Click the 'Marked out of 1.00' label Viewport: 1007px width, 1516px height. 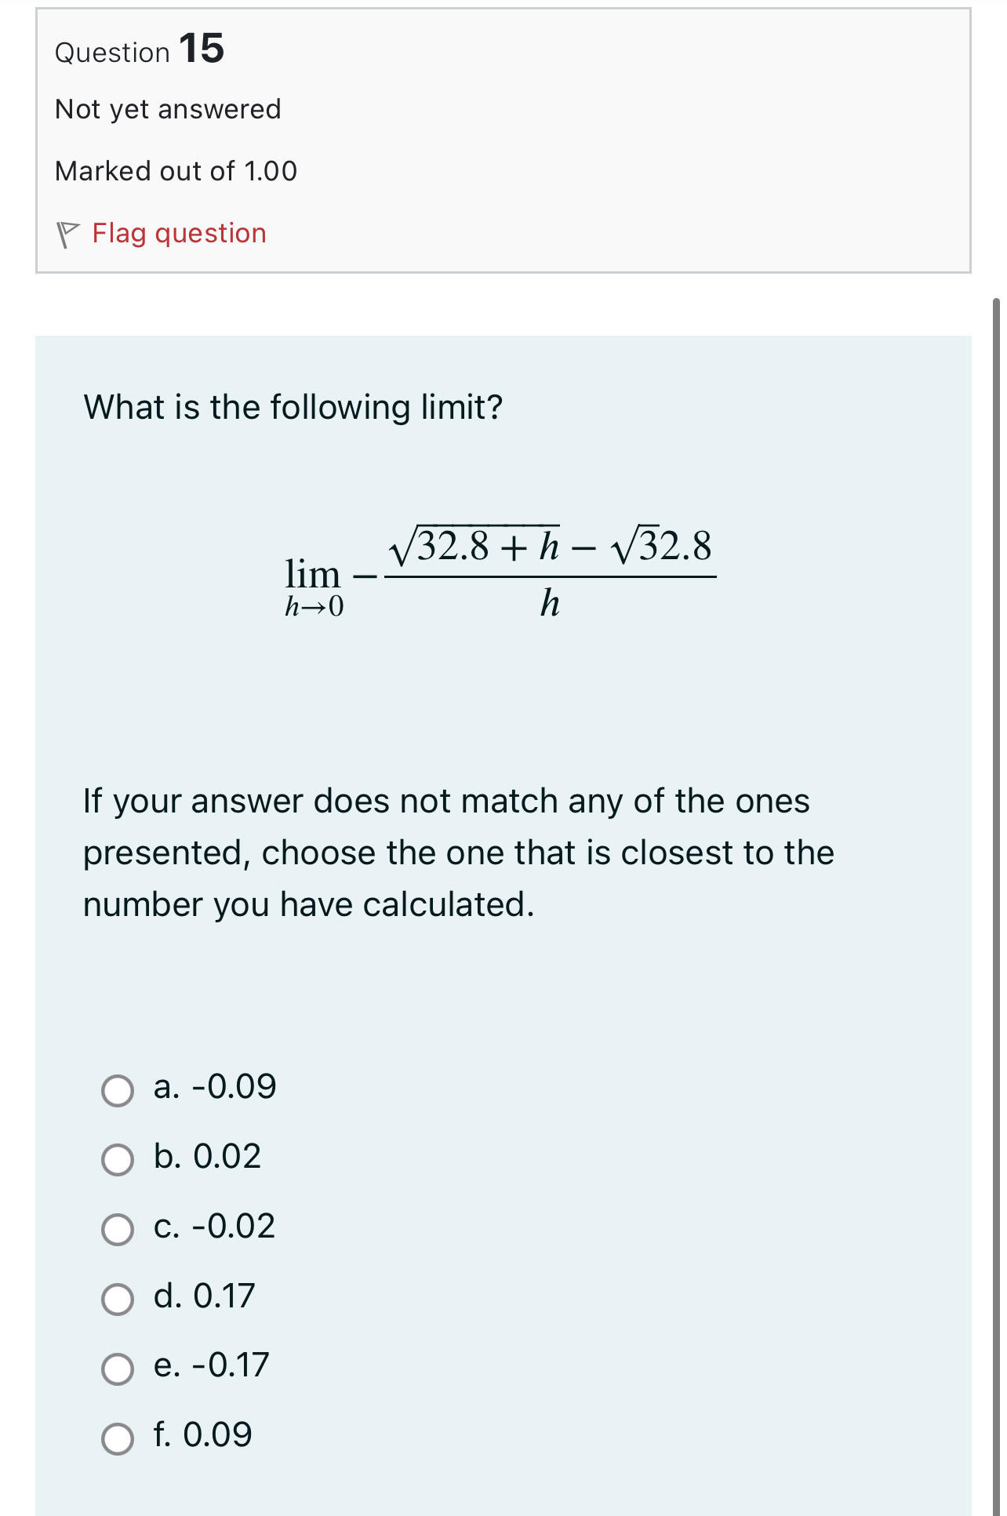pos(176,171)
